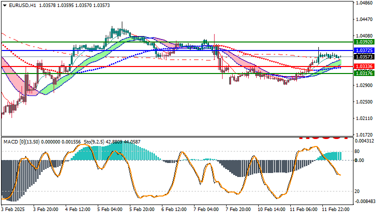Select the 1.04470 price scale value
The width and height of the screenshot is (376, 215).
point(364,19)
